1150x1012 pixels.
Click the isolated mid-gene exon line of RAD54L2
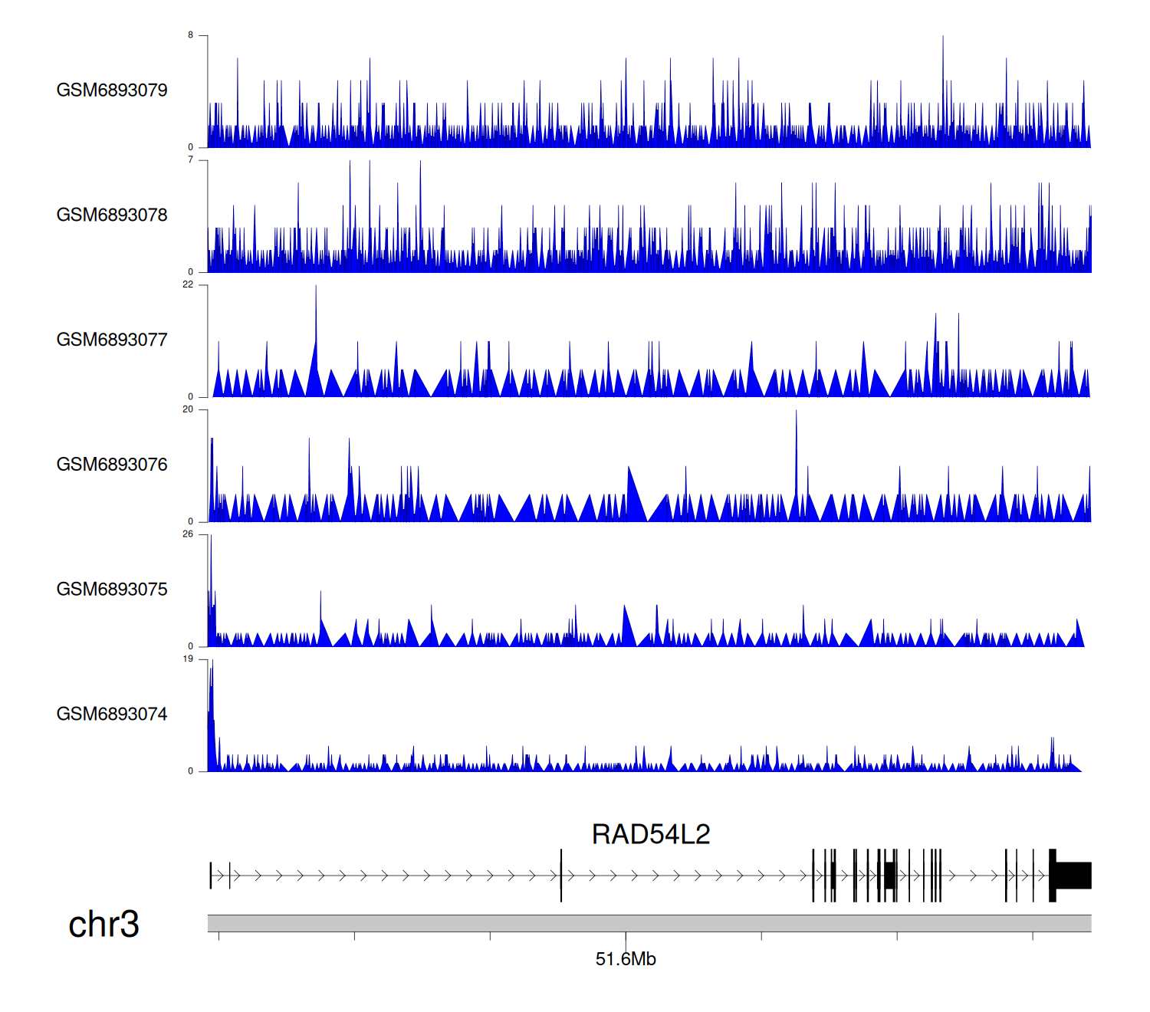pyautogui.click(x=561, y=876)
